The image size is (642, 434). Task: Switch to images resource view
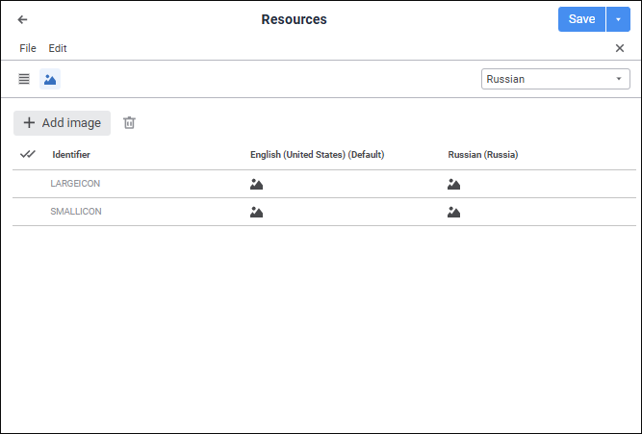[x=50, y=79]
